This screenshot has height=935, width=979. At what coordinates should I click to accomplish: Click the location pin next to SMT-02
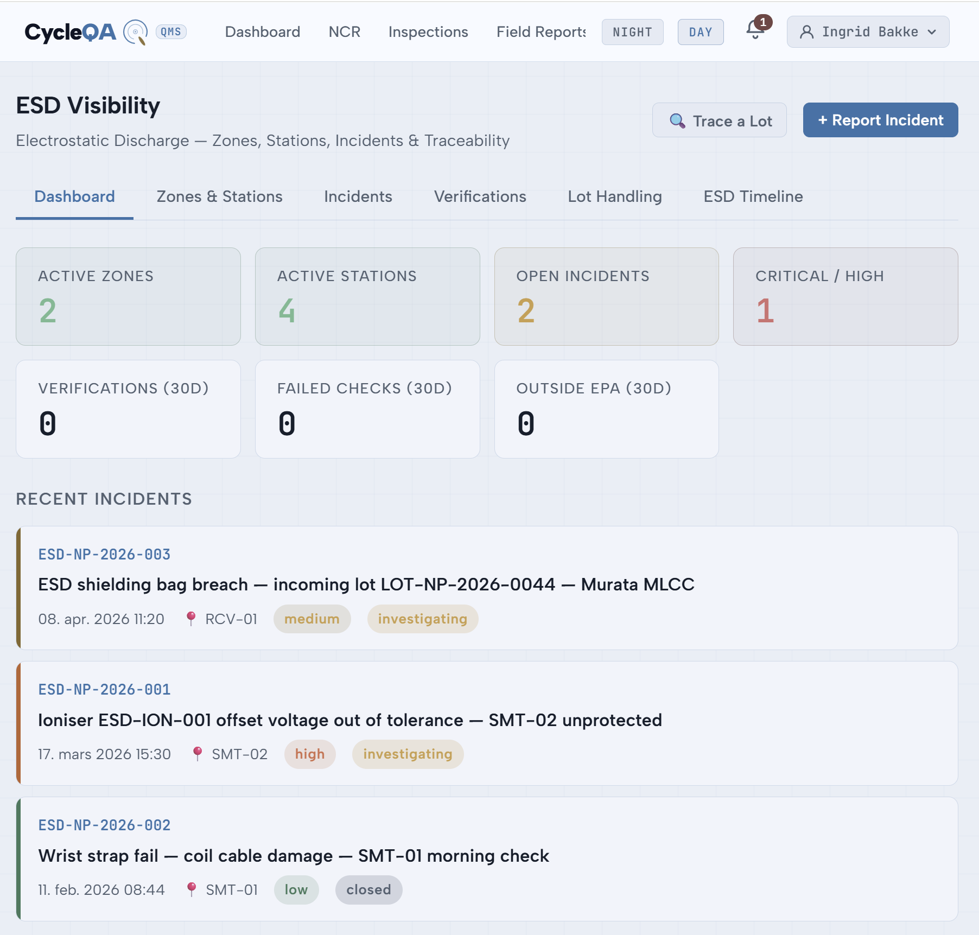[198, 754]
